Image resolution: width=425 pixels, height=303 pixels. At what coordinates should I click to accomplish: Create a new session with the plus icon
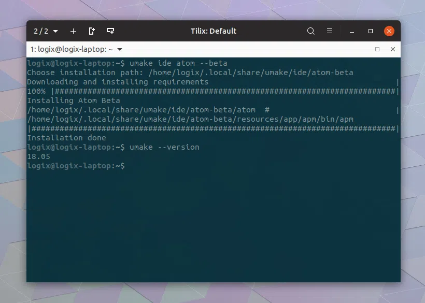73,31
